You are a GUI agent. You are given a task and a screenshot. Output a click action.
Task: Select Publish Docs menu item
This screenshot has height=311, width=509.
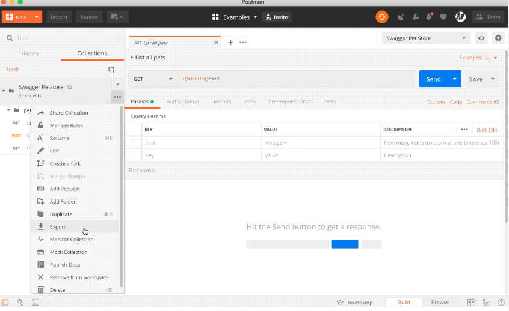pos(75,264)
